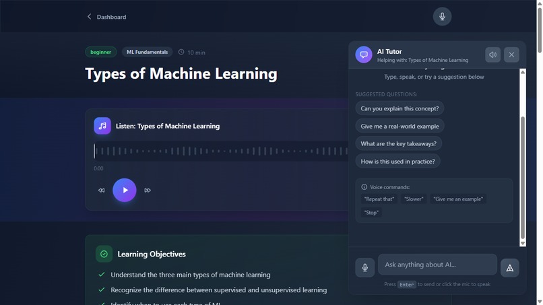Select 'Give me a real-world example' suggestion
This screenshot has height=305, width=543.
click(400, 126)
